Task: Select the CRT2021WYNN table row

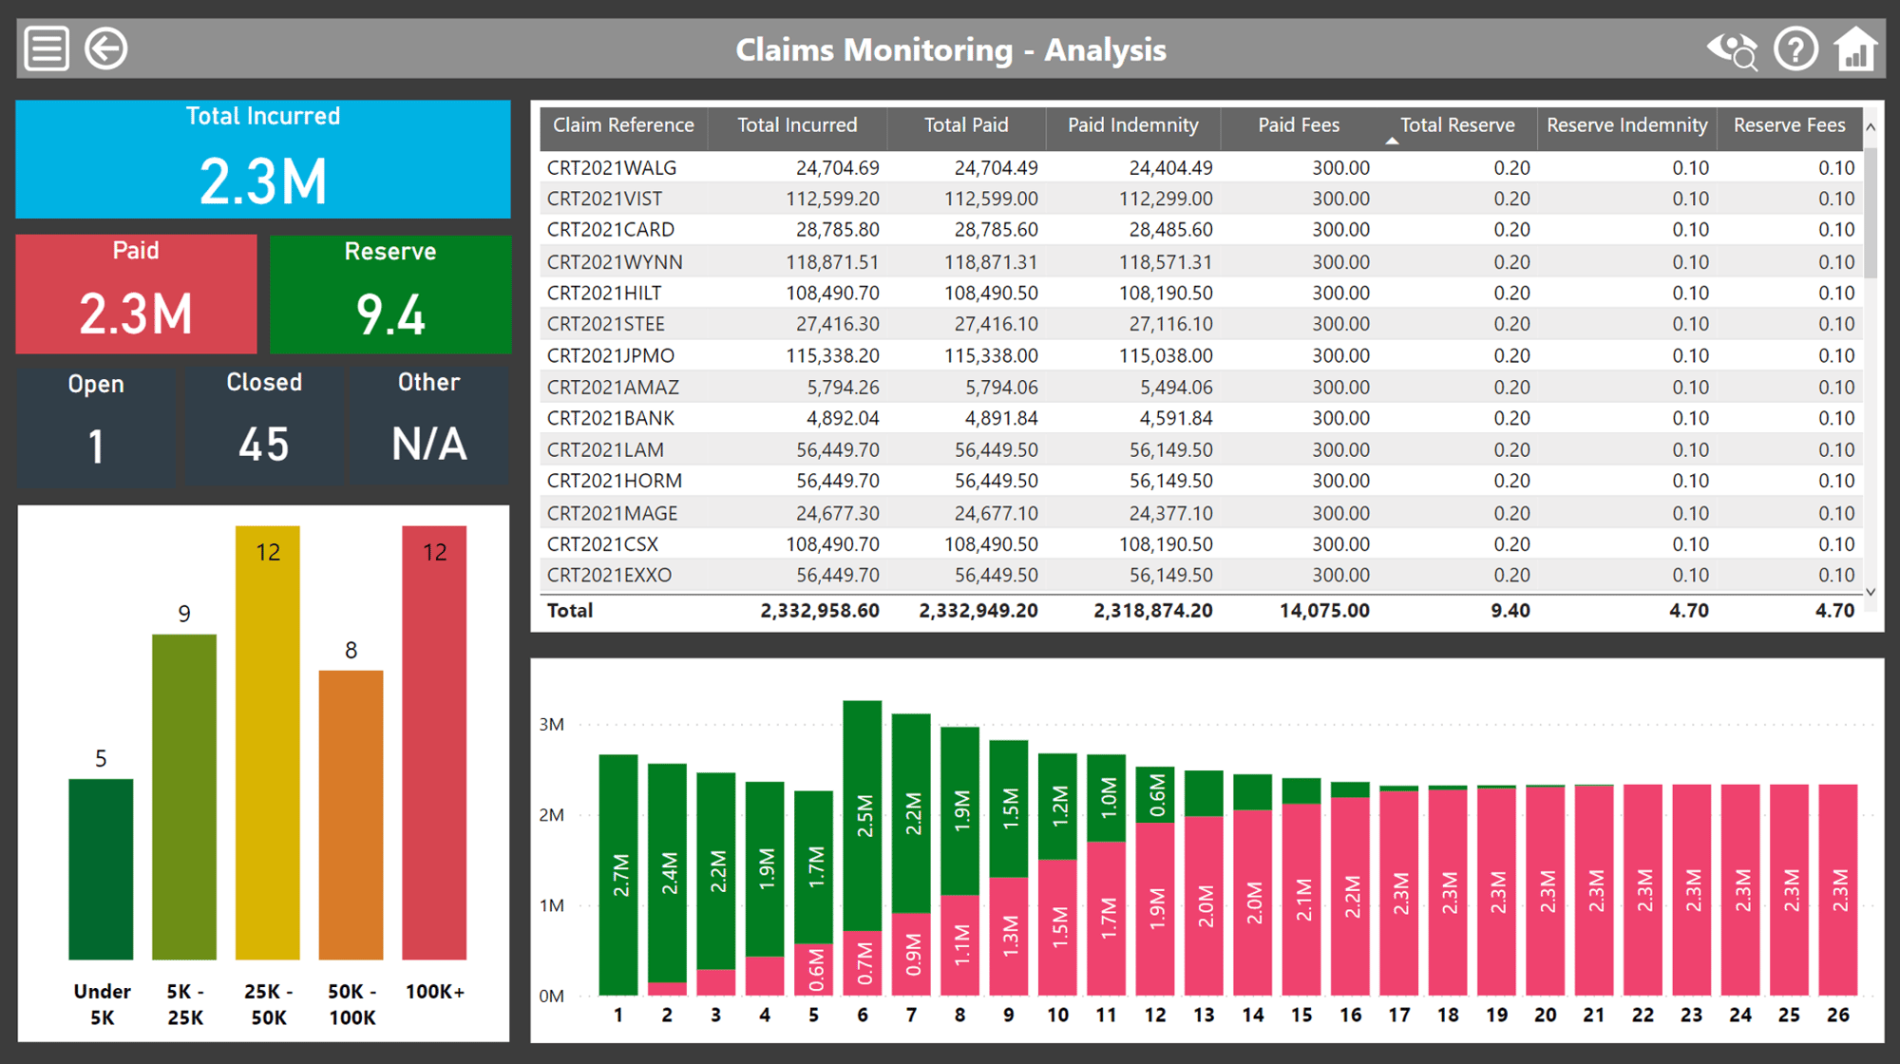Action: (x=1201, y=261)
